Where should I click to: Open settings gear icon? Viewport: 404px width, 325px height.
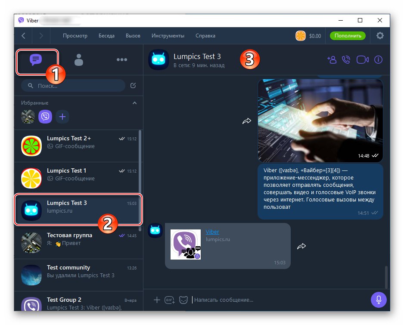380,36
